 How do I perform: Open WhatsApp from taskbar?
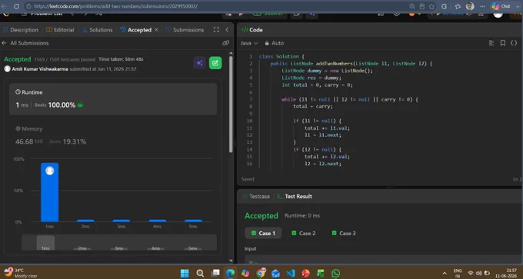click(x=336, y=274)
